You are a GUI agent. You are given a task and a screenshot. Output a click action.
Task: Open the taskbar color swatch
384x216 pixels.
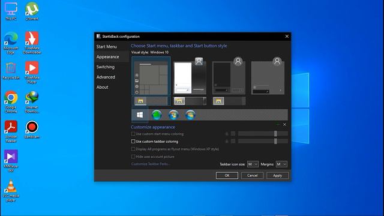tap(233, 142)
